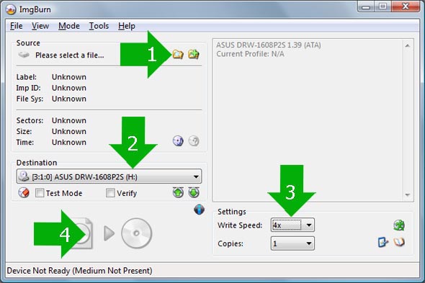Open the Write Speed dropdown
425x283 pixels.
click(x=309, y=225)
